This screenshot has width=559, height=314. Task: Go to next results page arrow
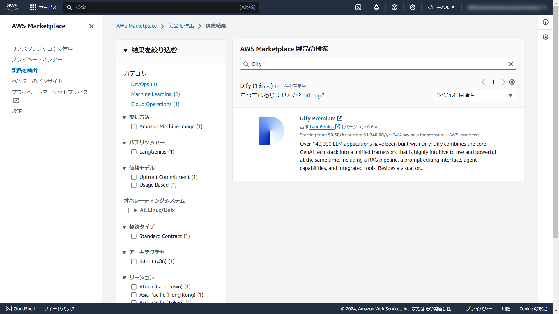[x=503, y=82]
